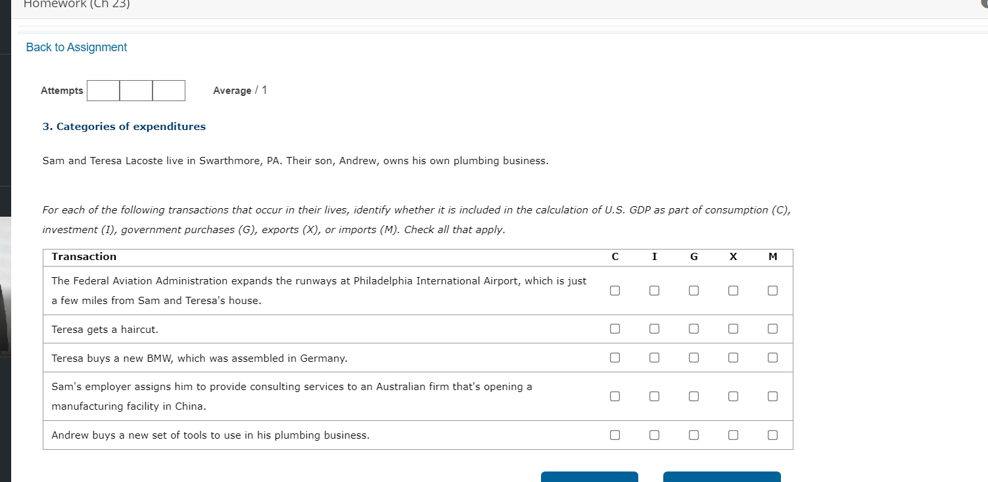Check G for Andrew buys tools row
This screenshot has width=988, height=482.
(694, 435)
